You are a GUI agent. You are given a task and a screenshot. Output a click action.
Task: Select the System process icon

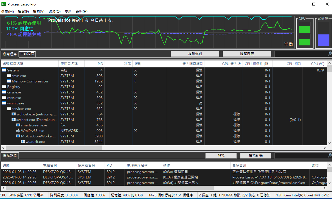pos(4,70)
